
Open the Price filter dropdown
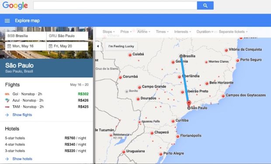pos(126,32)
